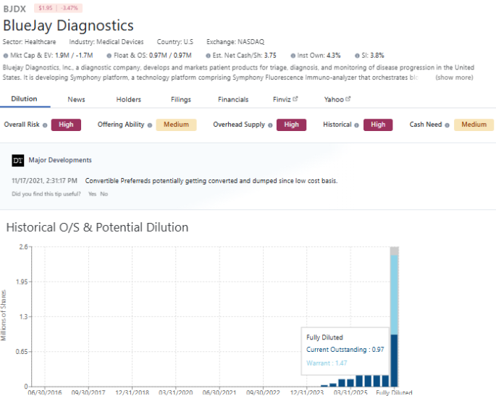The image size is (496, 396).
Task: Click the Industry: Medical Devices text
Action: [x=106, y=42]
